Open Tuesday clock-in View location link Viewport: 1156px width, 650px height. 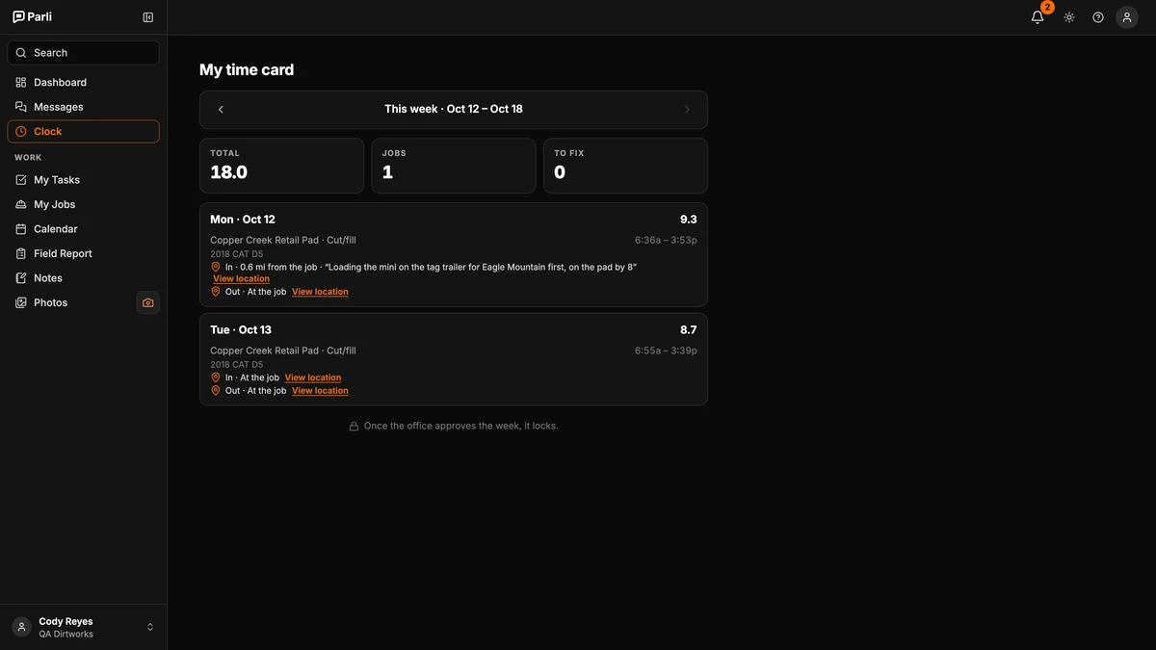coord(313,378)
